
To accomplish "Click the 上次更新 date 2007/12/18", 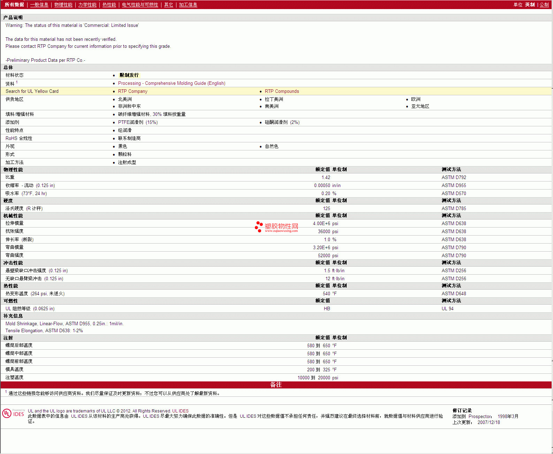I will 489,423.
